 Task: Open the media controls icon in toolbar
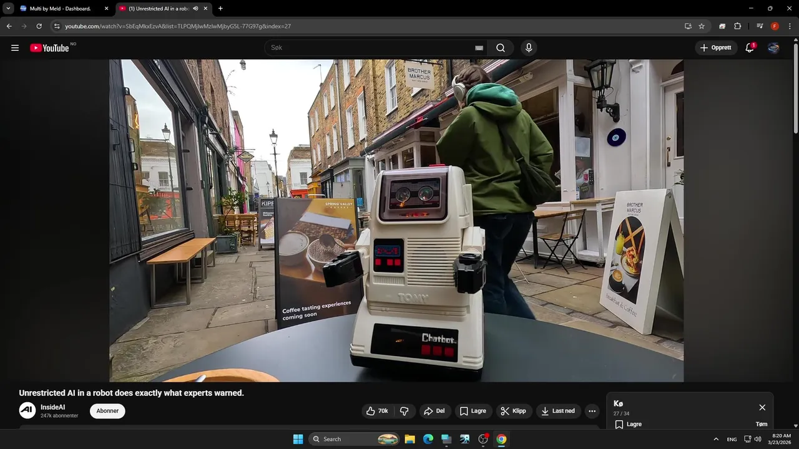pyautogui.click(x=760, y=26)
